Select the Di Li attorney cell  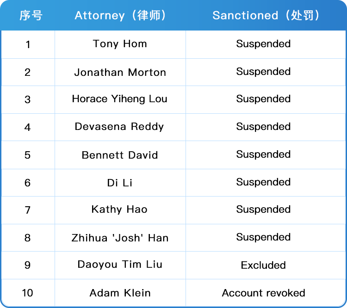click(120, 183)
